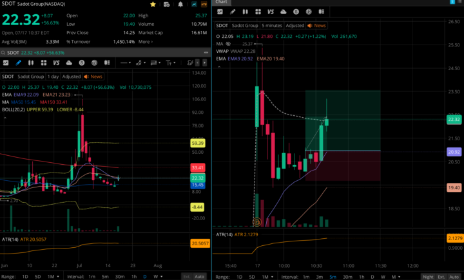Viewport: 464px width, 280px height.
Task: Click the blue MA50 15.45 price tag
Action: (x=198, y=185)
